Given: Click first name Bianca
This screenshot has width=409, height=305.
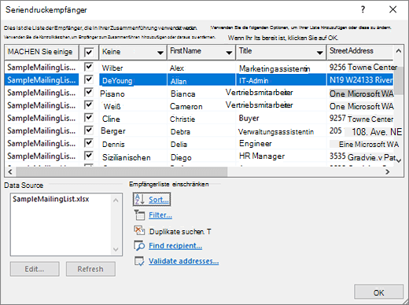Looking at the screenshot, I should (x=183, y=94).
